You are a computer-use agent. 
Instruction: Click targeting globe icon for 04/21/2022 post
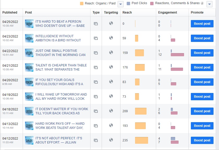(111, 67)
